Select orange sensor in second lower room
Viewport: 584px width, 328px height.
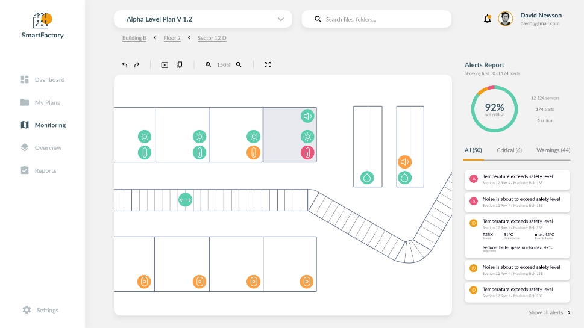click(199, 282)
